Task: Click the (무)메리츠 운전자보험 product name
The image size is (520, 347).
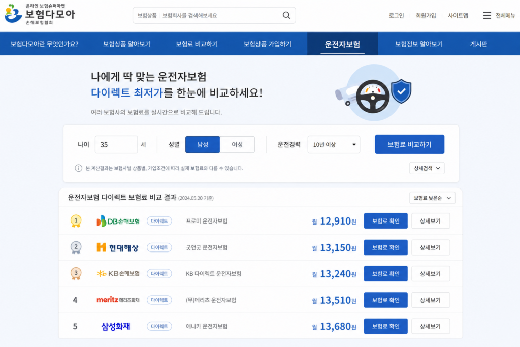Action: pos(211,300)
